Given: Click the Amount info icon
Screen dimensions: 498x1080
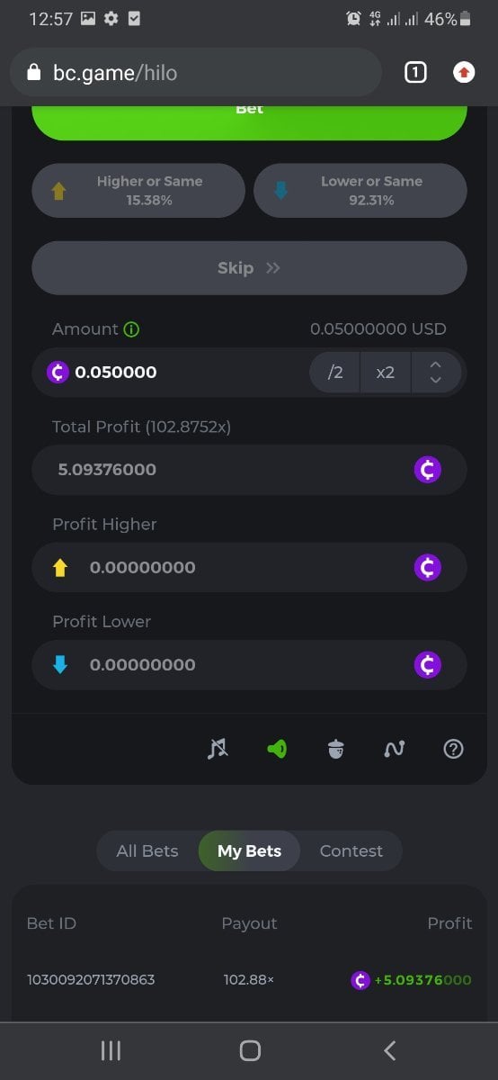Looking at the screenshot, I should coord(132,329).
